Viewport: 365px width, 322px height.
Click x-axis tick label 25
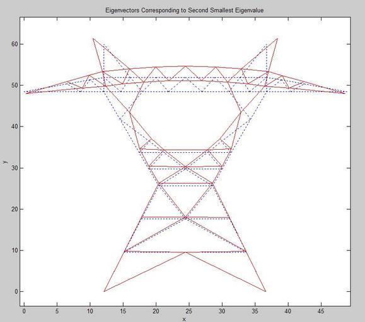189,311
